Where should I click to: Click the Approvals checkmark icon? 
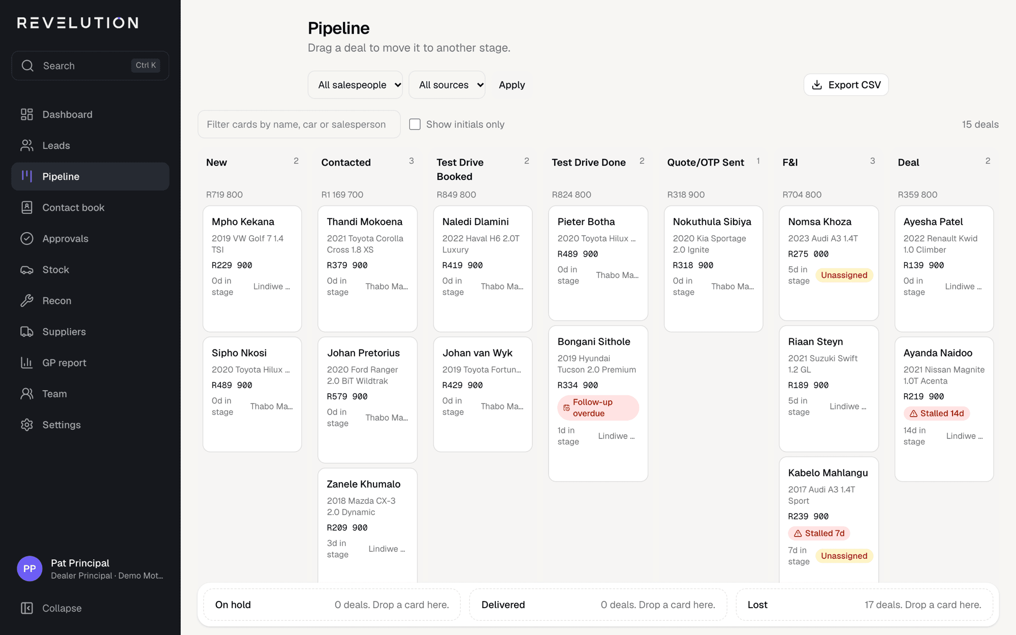27,238
